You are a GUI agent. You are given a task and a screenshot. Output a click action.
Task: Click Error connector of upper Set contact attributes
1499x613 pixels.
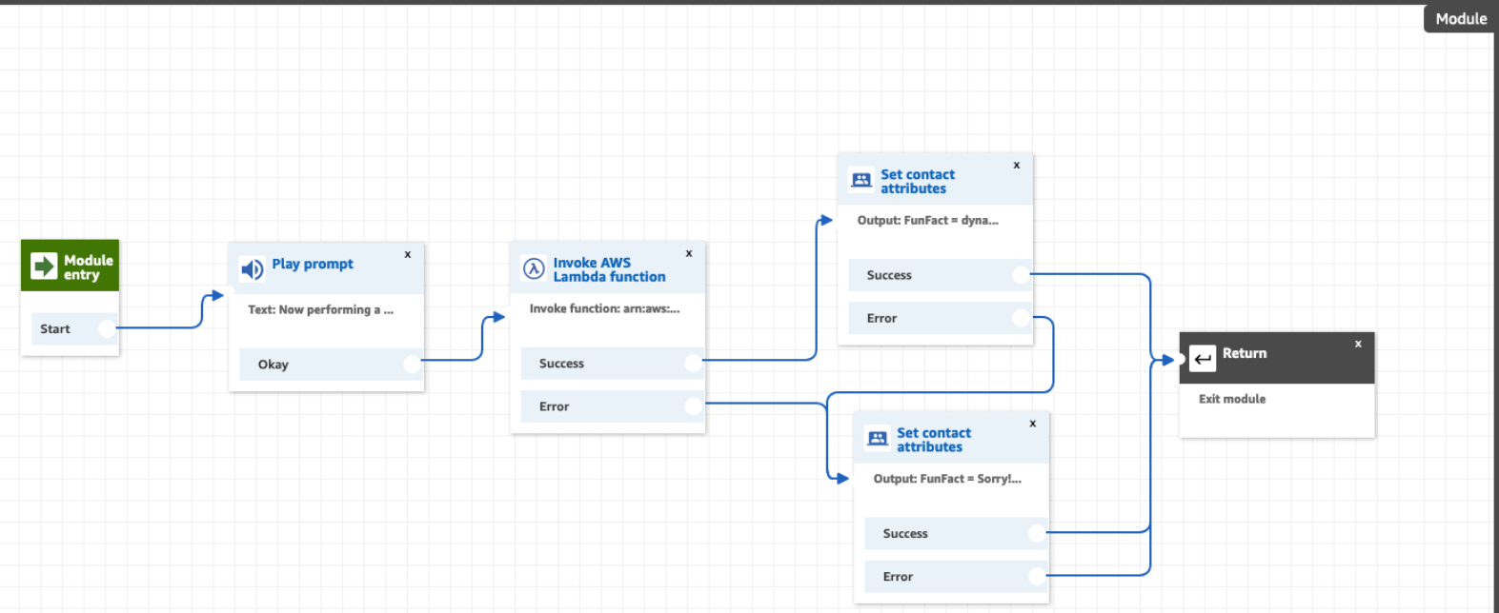[1021, 318]
